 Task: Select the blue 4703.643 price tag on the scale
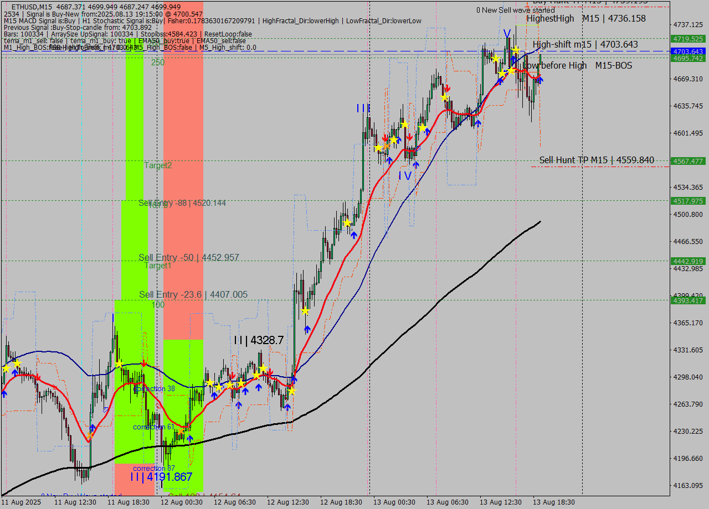tap(689, 51)
